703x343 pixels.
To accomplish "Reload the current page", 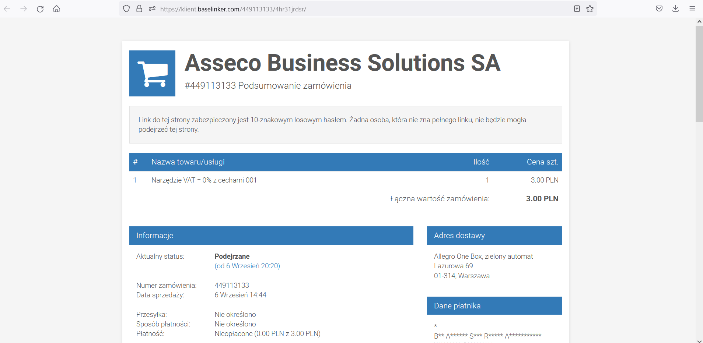I will point(40,9).
